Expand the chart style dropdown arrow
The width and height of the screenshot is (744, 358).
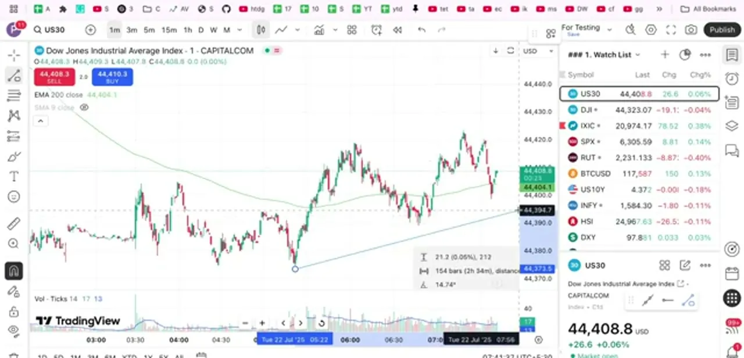click(298, 30)
